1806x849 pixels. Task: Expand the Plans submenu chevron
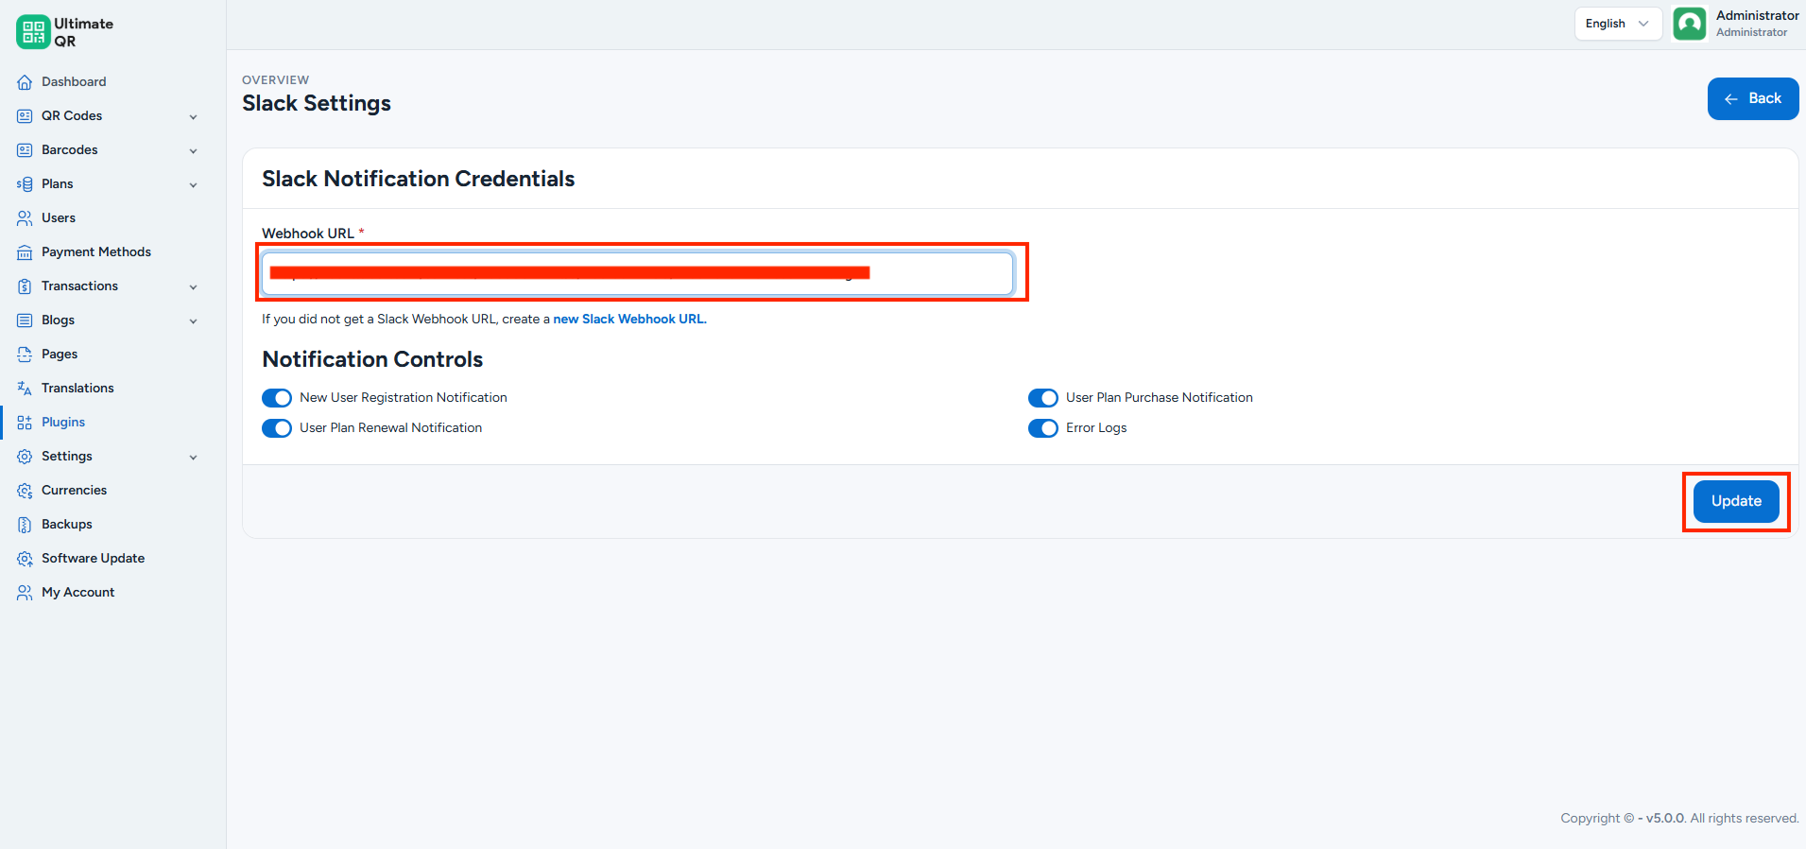[x=193, y=185]
